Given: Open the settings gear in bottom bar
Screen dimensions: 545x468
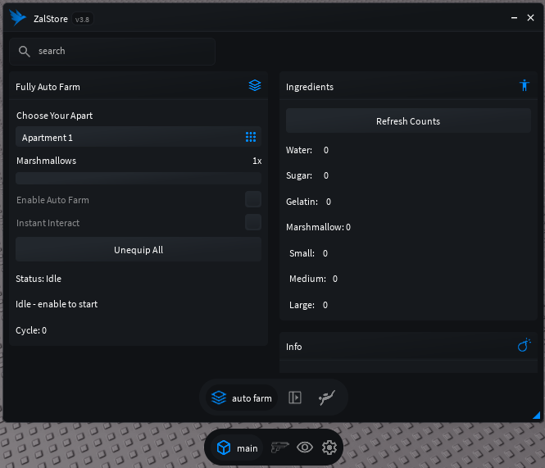Looking at the screenshot, I should tap(329, 448).
